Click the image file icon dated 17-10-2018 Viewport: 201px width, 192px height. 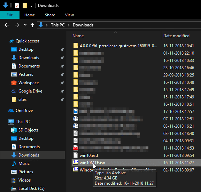pyautogui.click(x=76, y=111)
